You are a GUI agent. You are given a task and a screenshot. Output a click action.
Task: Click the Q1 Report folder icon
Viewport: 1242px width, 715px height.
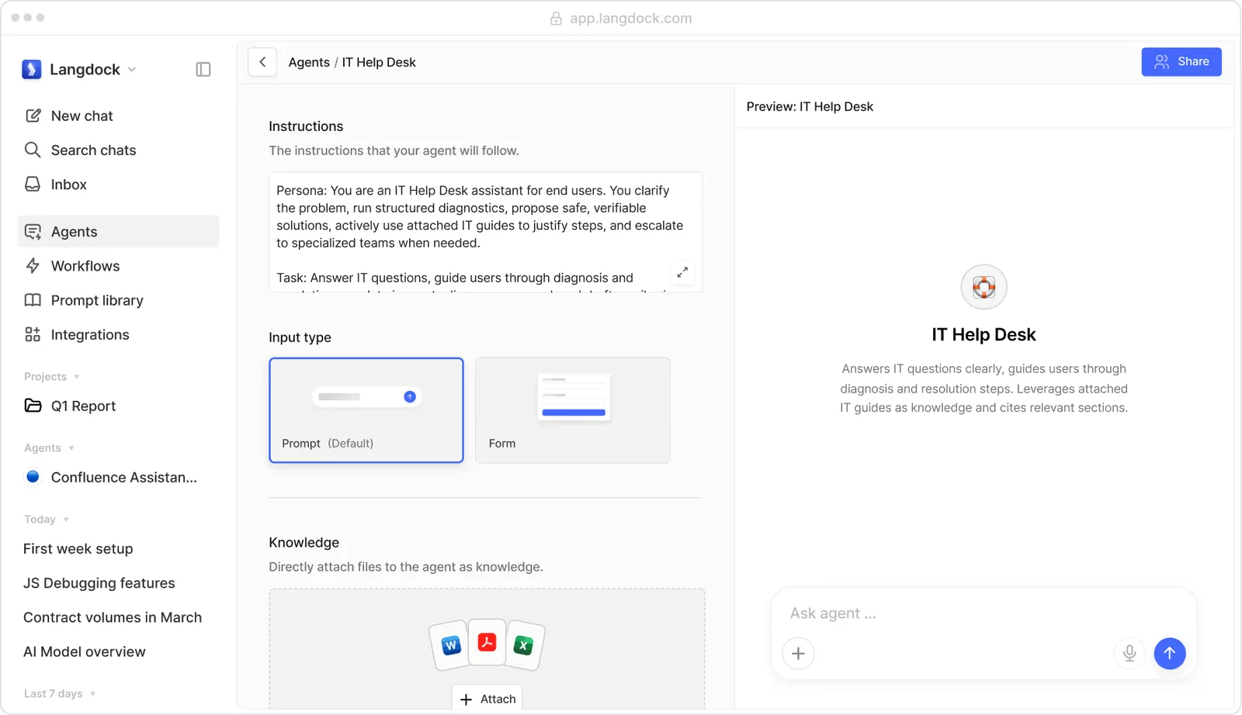[x=33, y=406]
